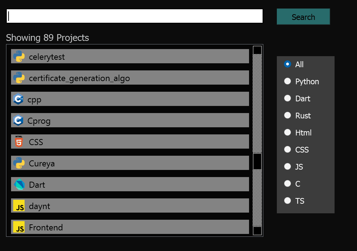Filter projects by Python radio button

(288, 81)
